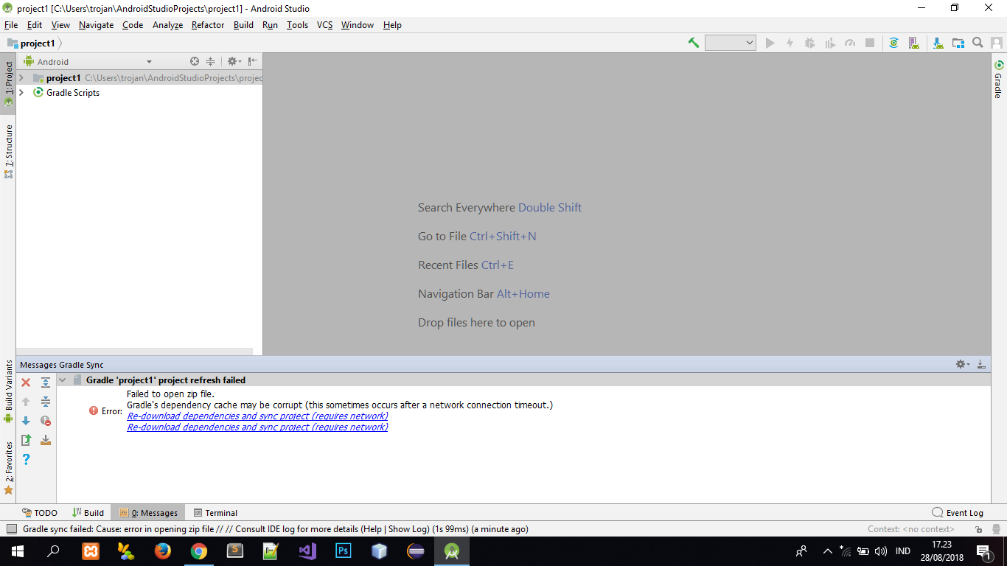
Task: Click the Profile gauge icon in toolbar
Action: [850, 43]
